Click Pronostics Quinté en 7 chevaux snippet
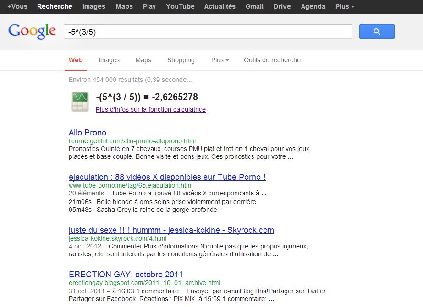This screenshot has width=423, height=307. pos(189,153)
